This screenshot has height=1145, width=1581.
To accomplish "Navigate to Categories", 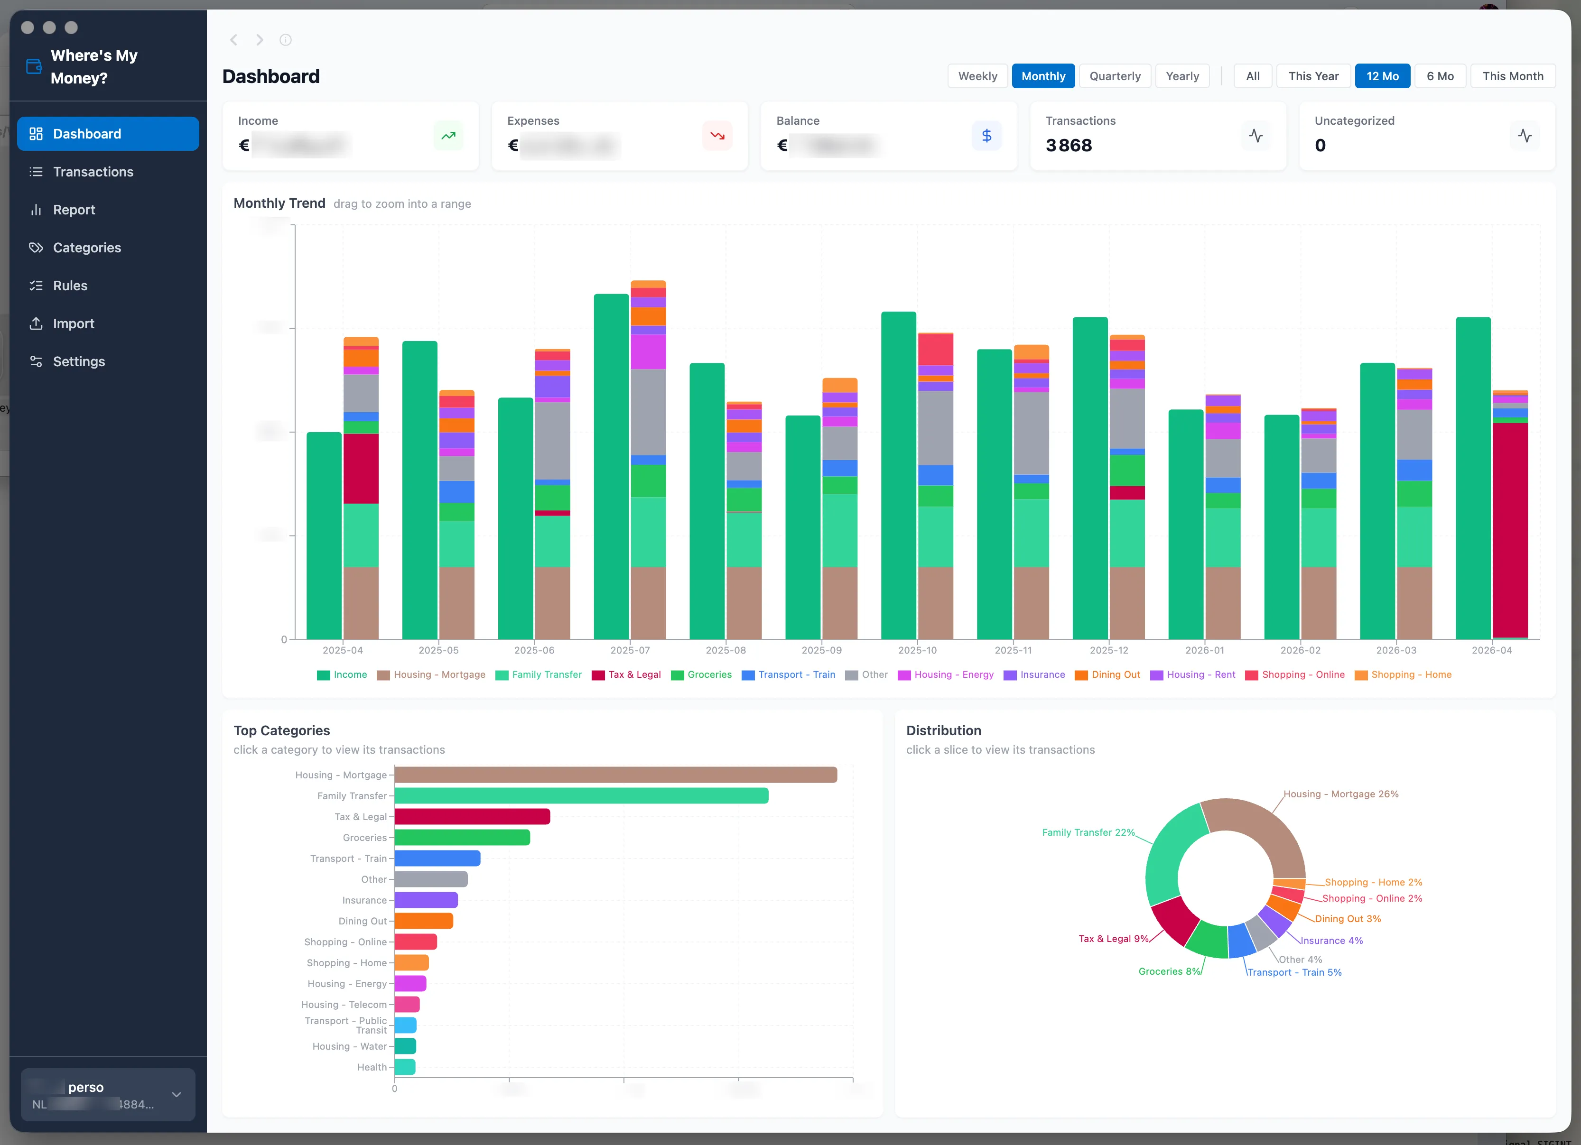I will [108, 248].
